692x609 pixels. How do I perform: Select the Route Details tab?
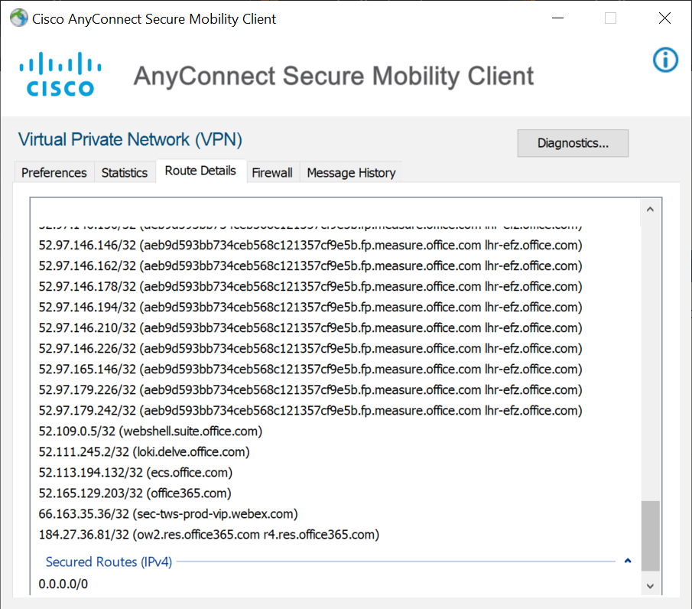coord(200,171)
